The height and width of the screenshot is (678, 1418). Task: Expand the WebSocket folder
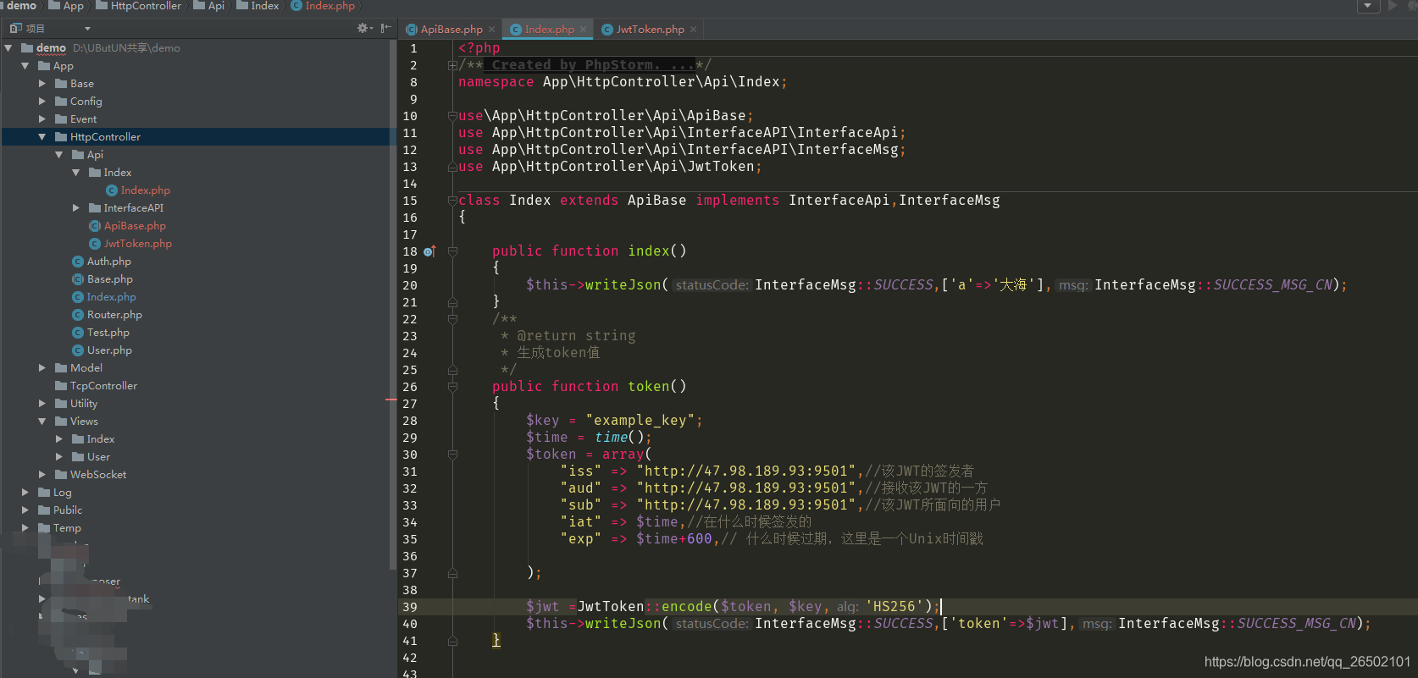(x=42, y=475)
